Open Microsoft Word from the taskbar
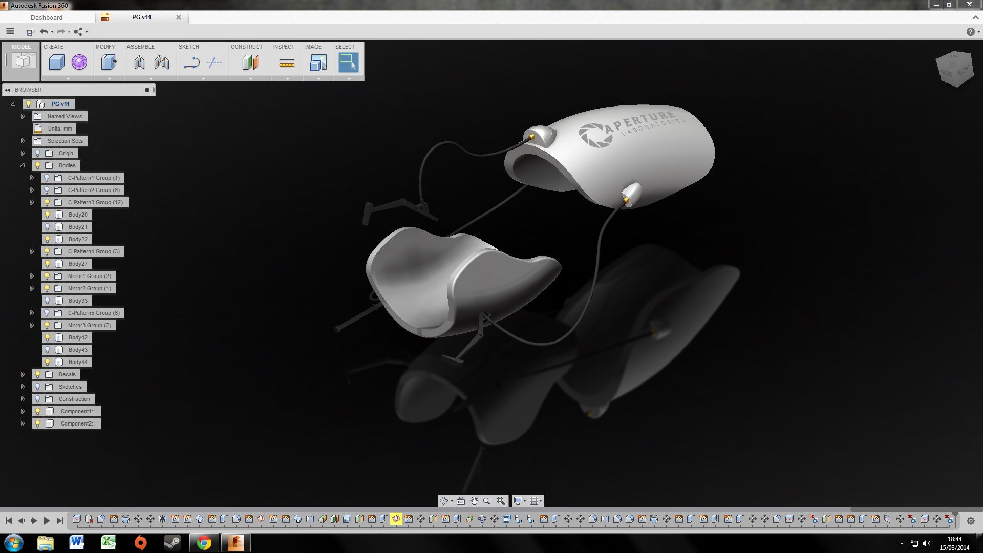Image resolution: width=983 pixels, height=553 pixels. pos(77,542)
